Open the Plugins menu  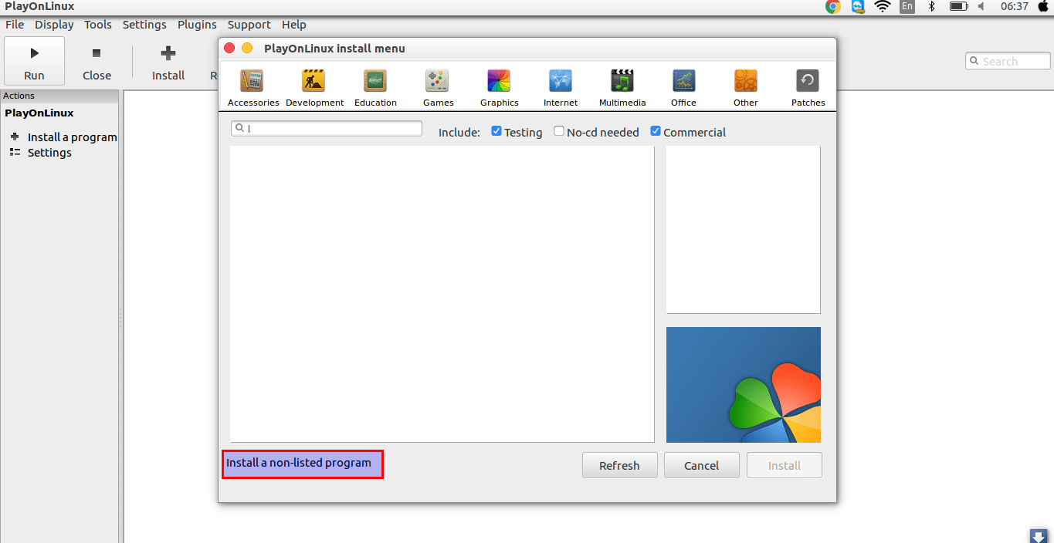click(x=197, y=24)
